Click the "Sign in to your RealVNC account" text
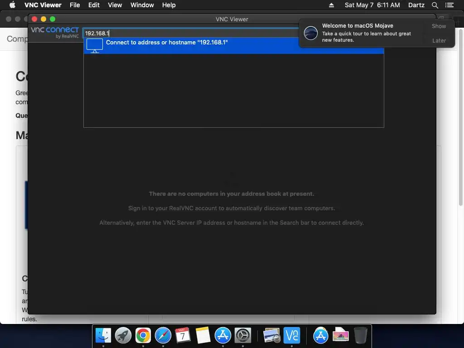The width and height of the screenshot is (464, 348). coord(232,208)
